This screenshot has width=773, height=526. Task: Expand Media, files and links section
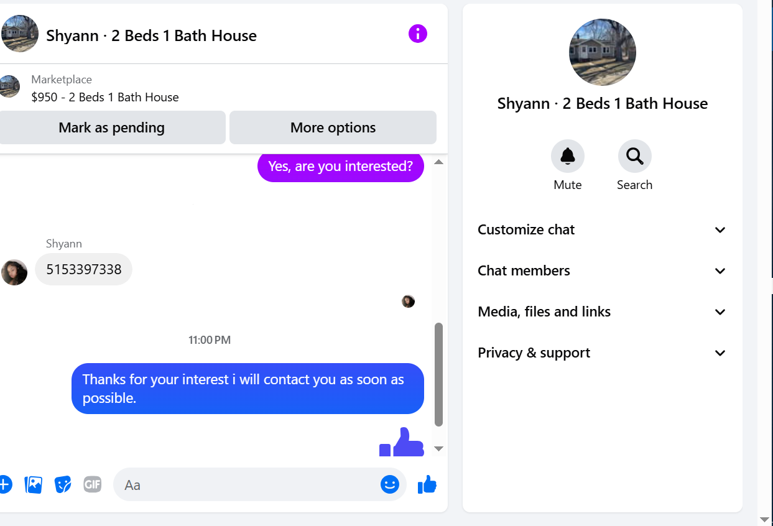point(601,312)
